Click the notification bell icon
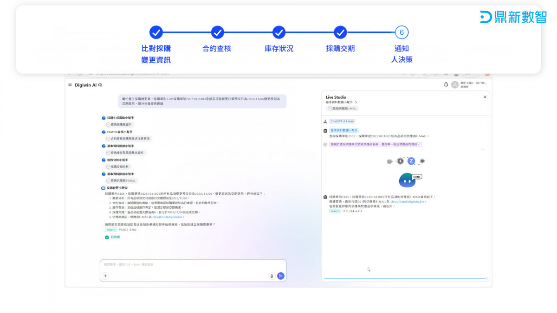This screenshot has height=313, width=557. click(446, 85)
